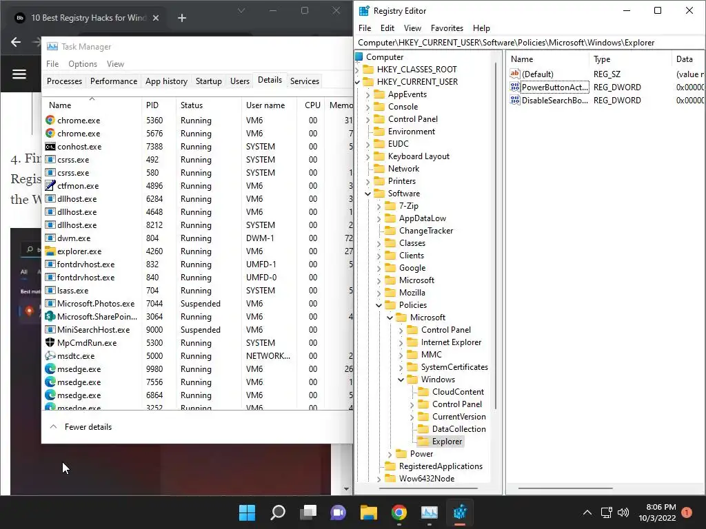Select the DataCollection key
706x529 pixels.
coord(458,429)
